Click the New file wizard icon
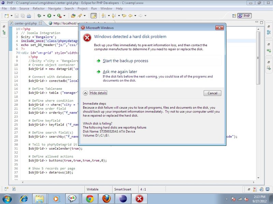Image resolution: width=273 pixels, height=204 pixels. coord(6,16)
